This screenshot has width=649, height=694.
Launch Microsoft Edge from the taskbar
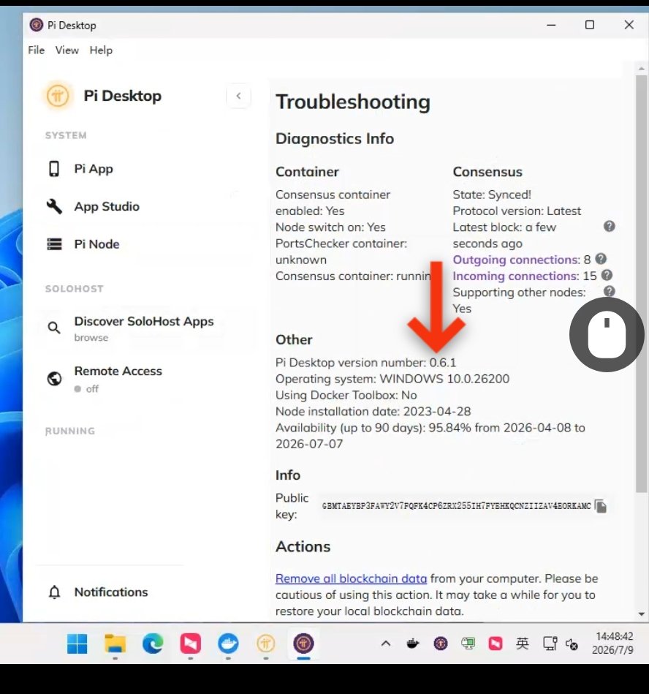[x=153, y=643]
